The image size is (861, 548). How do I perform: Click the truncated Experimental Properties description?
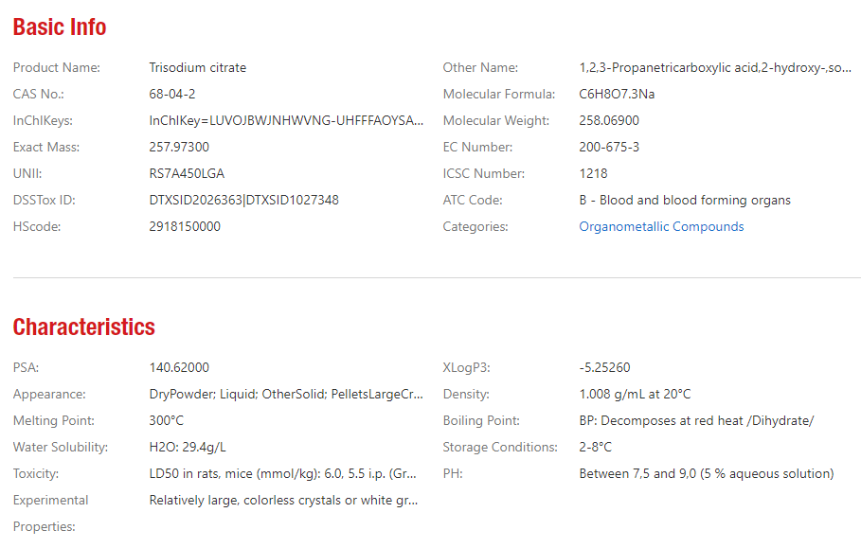click(283, 501)
